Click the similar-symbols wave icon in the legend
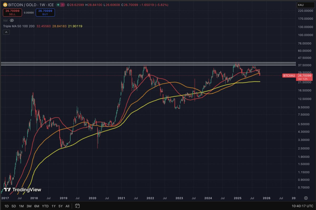316x210 pixels. point(62,5)
